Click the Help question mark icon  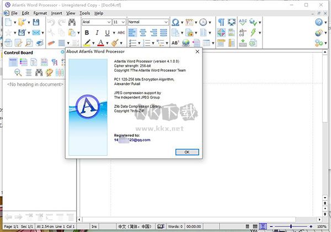tap(319, 22)
